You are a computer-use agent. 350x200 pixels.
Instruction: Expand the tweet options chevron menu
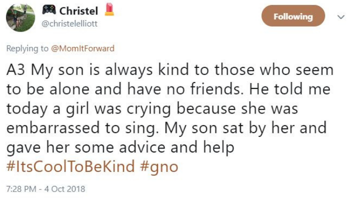click(x=340, y=17)
